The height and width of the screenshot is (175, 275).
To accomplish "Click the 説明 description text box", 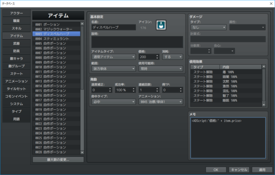I will (x=137, y=42).
